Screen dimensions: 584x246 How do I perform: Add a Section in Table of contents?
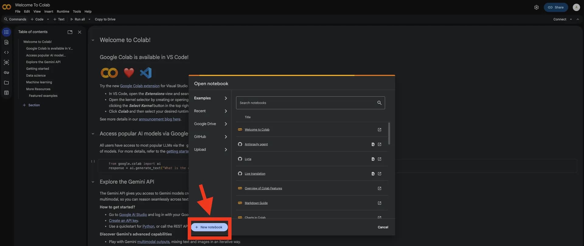31,105
